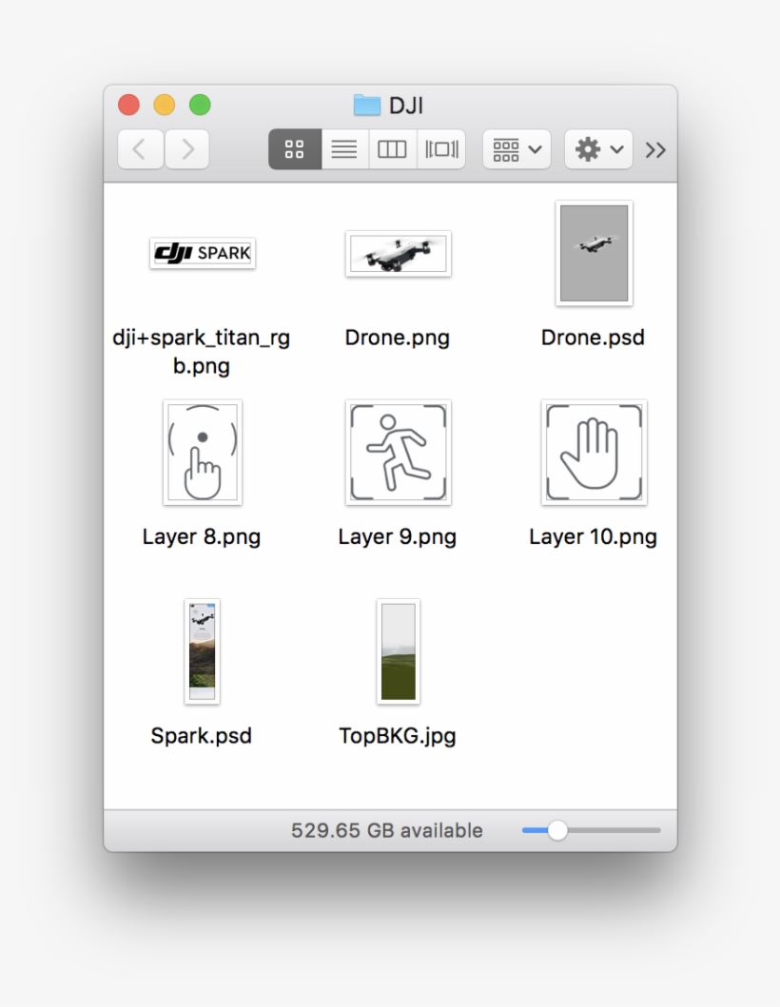Select the TopBKG.jpg file
This screenshot has width=780, height=1007.
point(398,650)
